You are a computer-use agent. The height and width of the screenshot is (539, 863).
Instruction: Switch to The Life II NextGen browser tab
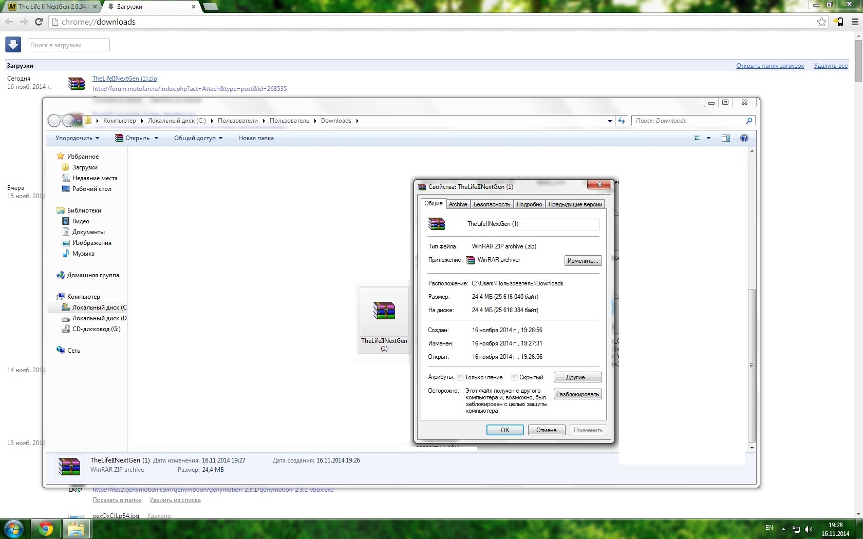point(52,7)
